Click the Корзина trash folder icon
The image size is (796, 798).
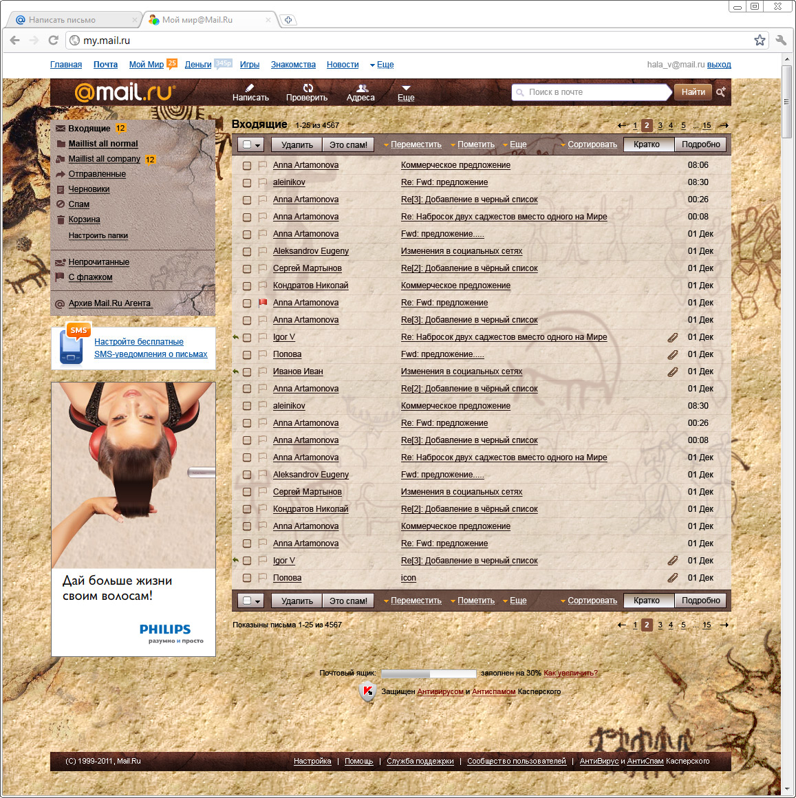[x=61, y=219]
